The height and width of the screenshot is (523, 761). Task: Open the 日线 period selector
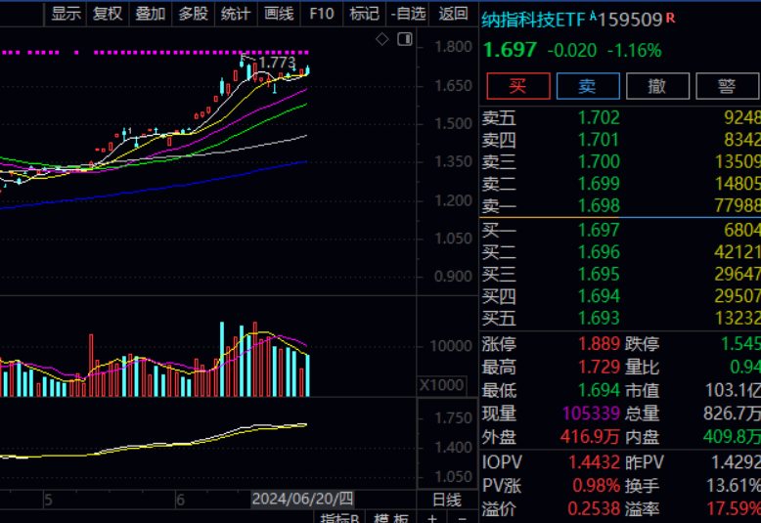tap(446, 499)
